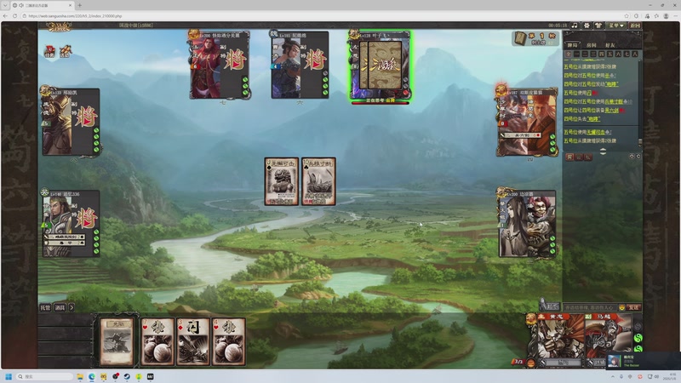The height and width of the screenshot is (383, 681).
Task: Click the left small round icon beside chat tabs
Action: tap(632, 157)
